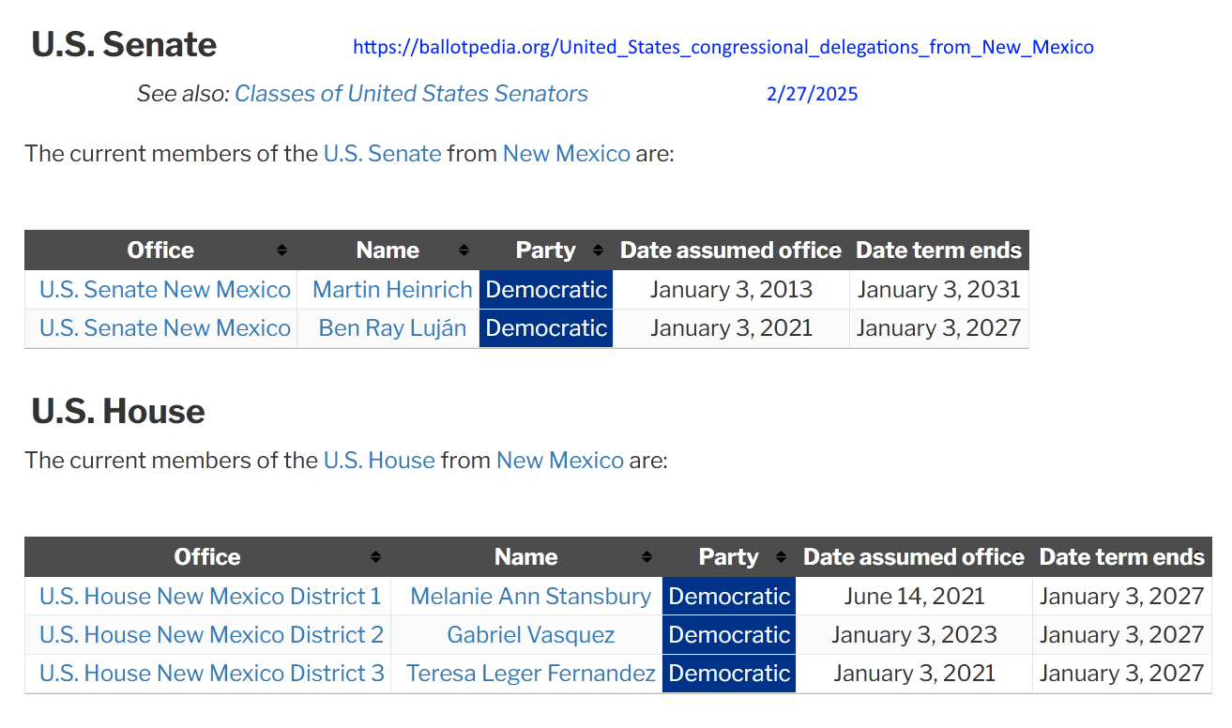This screenshot has height=728, width=1232.
Task: Open the U.S. House link in intro sentence
Action: (x=379, y=461)
